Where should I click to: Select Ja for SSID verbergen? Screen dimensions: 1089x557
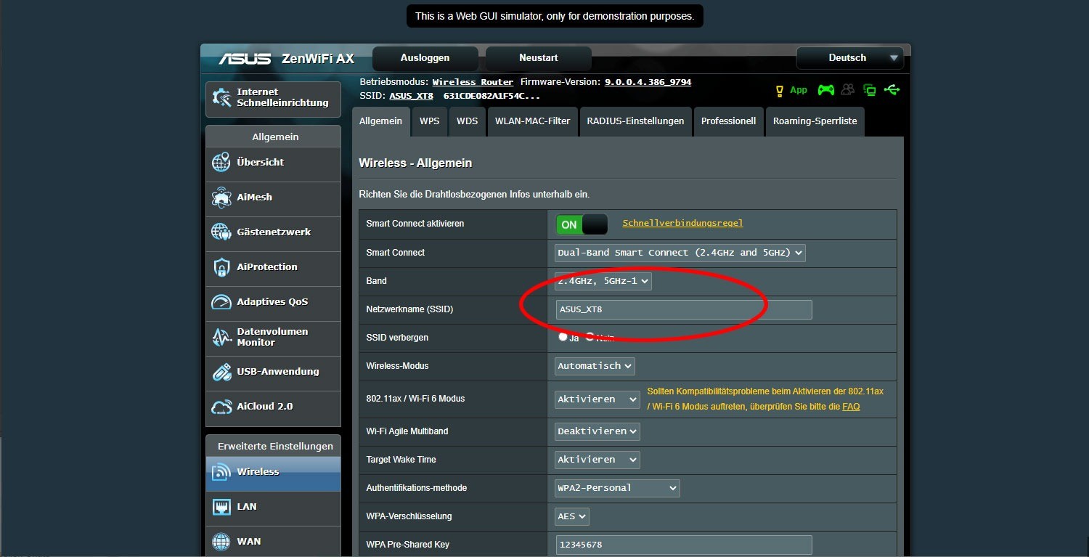(563, 337)
